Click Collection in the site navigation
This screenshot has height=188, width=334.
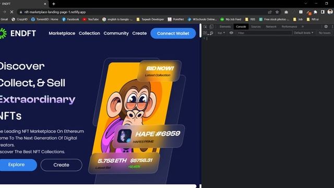89,33
